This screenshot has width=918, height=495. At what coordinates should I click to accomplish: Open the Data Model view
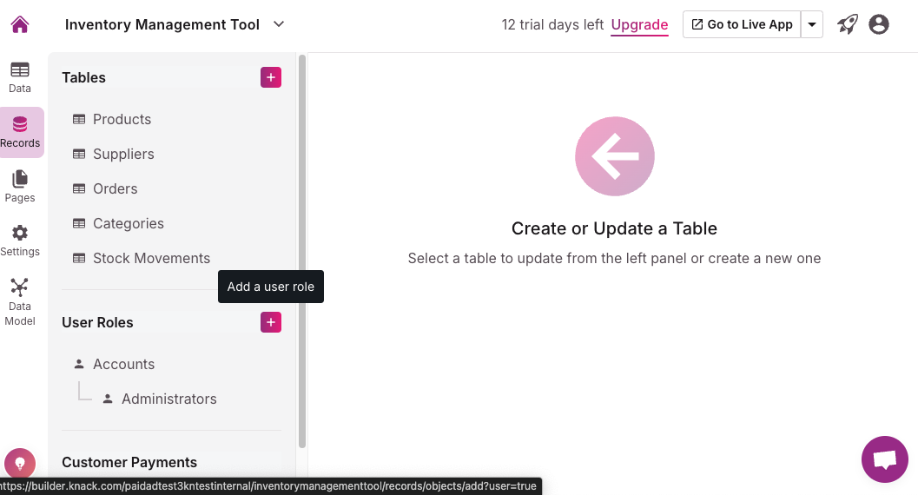pyautogui.click(x=20, y=301)
